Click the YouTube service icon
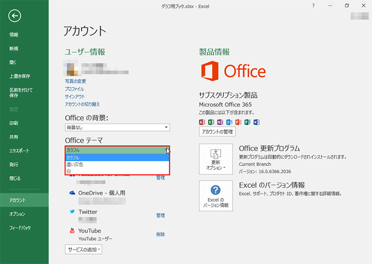The height and width of the screenshot is (264, 372). pos(71,231)
